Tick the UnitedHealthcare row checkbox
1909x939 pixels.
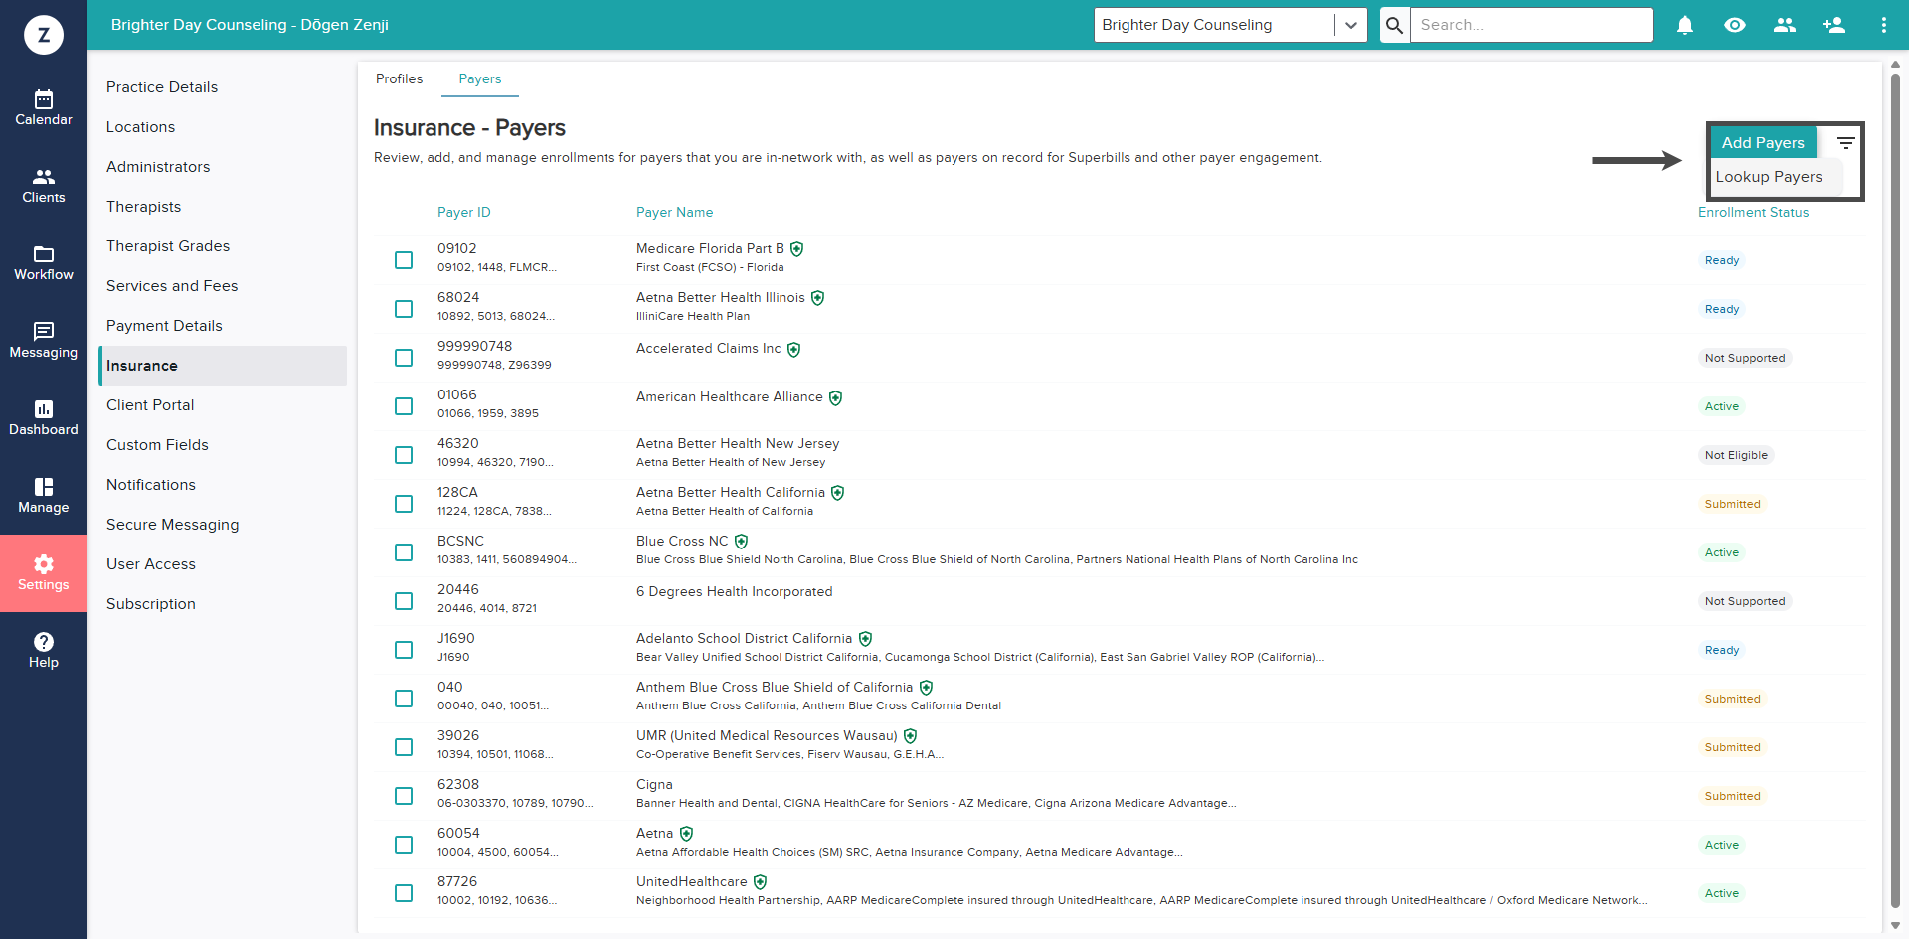404,893
